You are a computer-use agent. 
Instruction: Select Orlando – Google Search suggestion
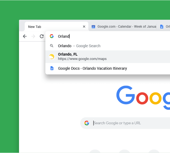(108, 46)
